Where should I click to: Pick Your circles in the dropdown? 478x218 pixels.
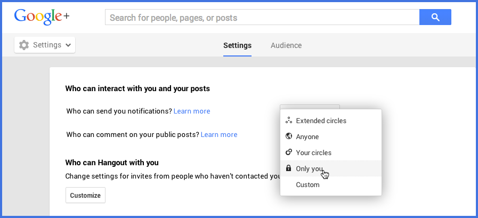click(x=331, y=152)
